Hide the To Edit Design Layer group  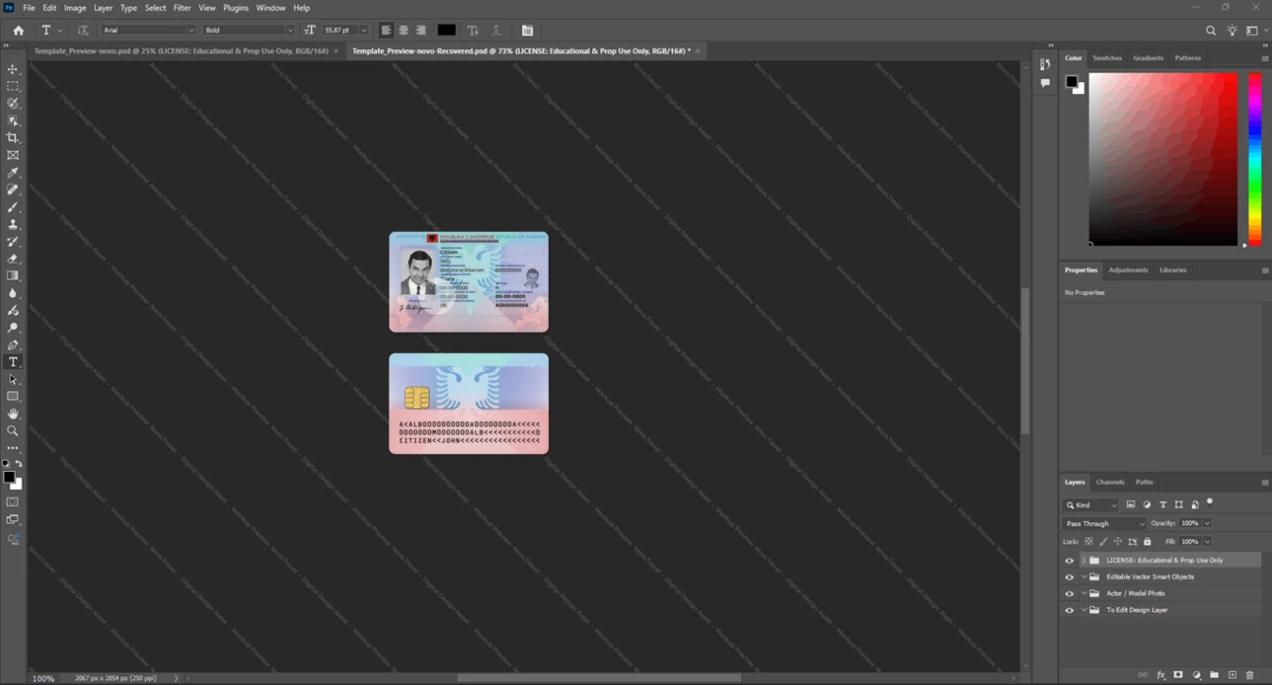coord(1069,611)
